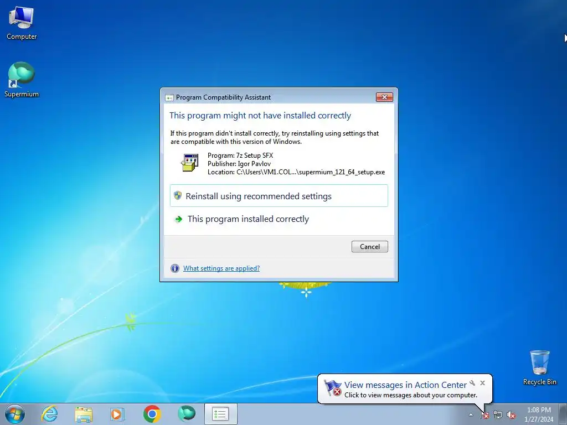The width and height of the screenshot is (567, 425).
Task: Choose Reinstall using recommended settings
Action: pyautogui.click(x=279, y=196)
